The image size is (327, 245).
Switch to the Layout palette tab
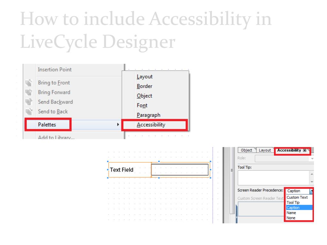pyautogui.click(x=265, y=150)
